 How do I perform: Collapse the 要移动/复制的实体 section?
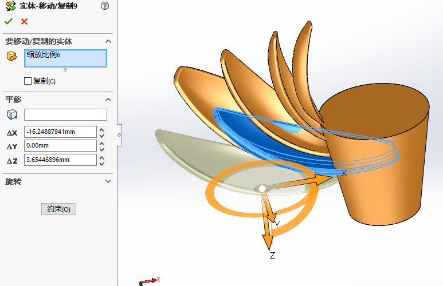click(x=108, y=41)
